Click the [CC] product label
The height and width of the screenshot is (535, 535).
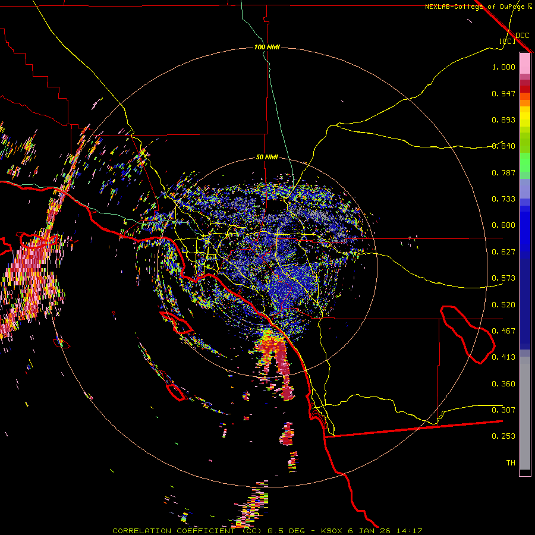(x=508, y=41)
